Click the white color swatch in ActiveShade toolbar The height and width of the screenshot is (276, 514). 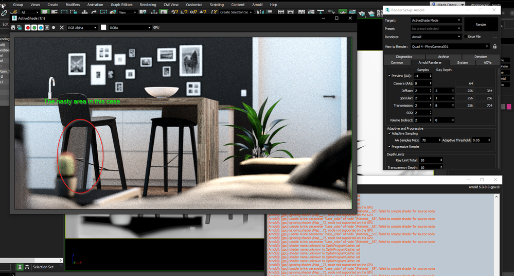pyautogui.click(x=103, y=28)
